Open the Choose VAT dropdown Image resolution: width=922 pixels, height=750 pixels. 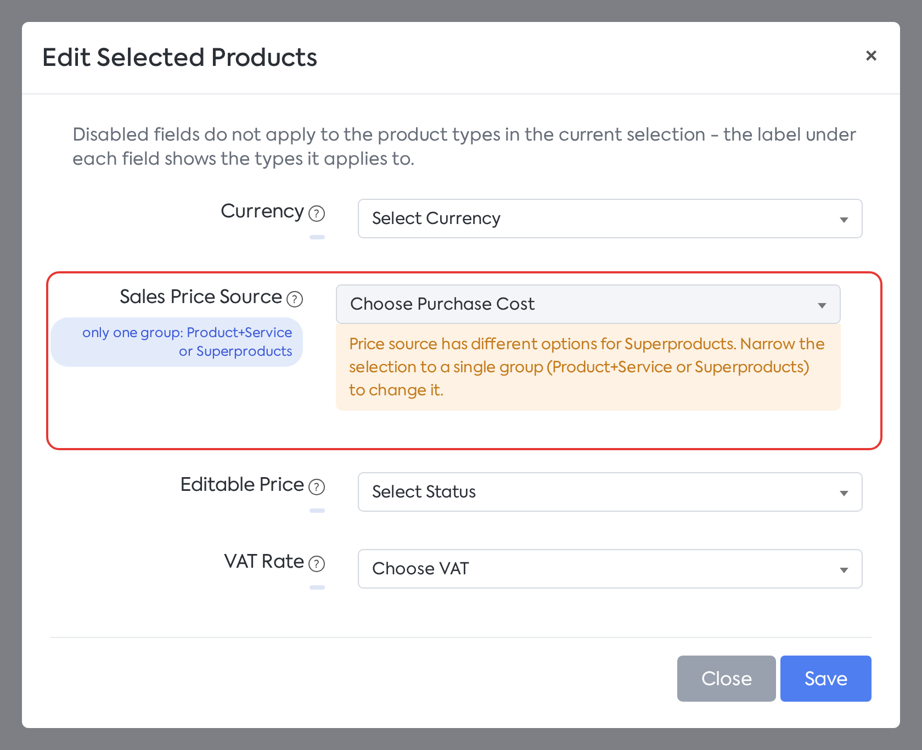click(x=610, y=569)
